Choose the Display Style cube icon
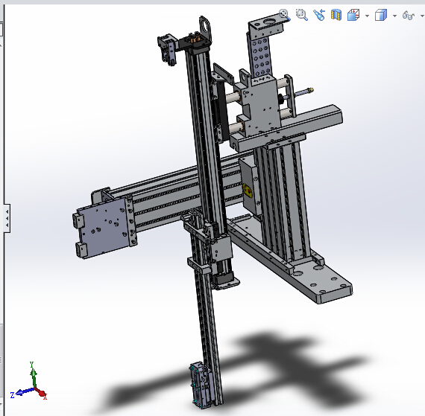425x416 pixels. pos(381,15)
